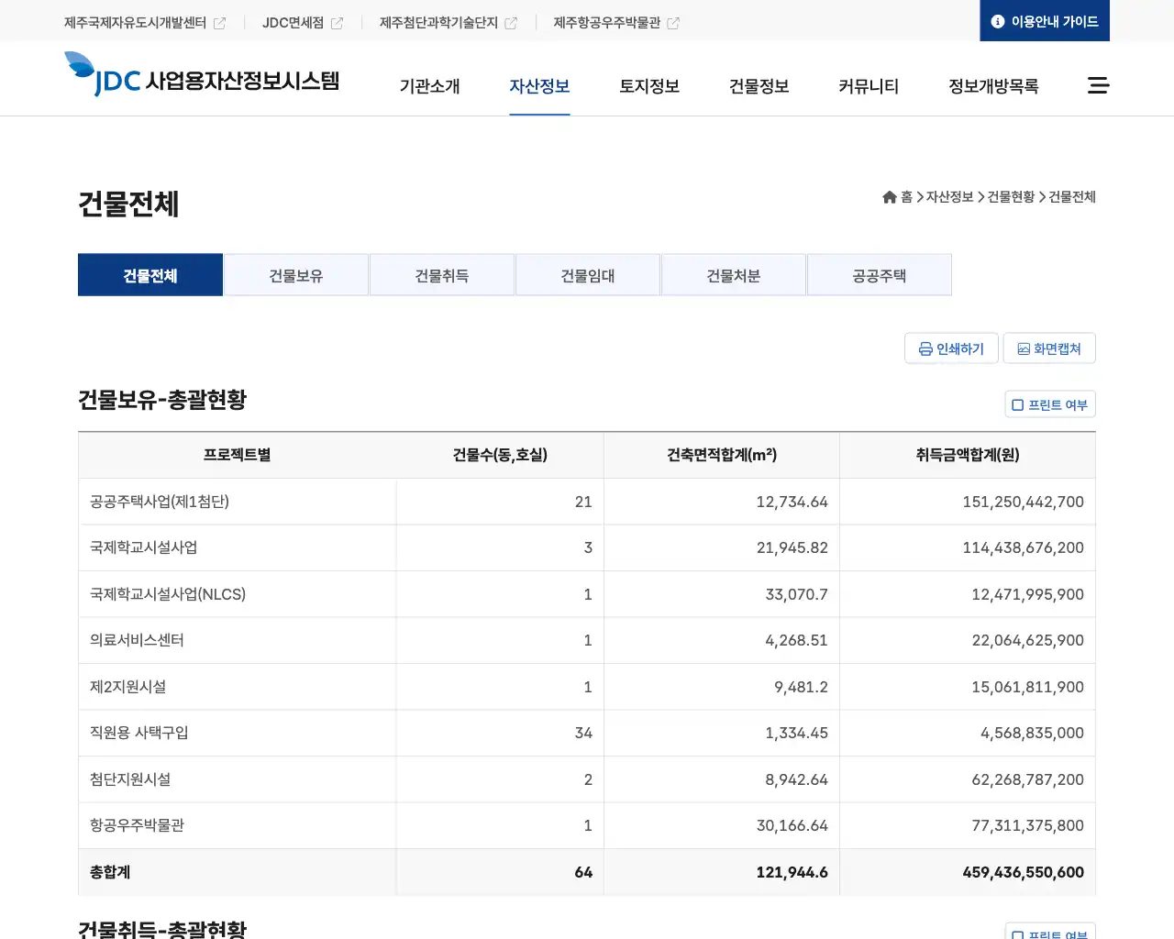Click the 건축면적합계(m²) column header

click(x=722, y=455)
